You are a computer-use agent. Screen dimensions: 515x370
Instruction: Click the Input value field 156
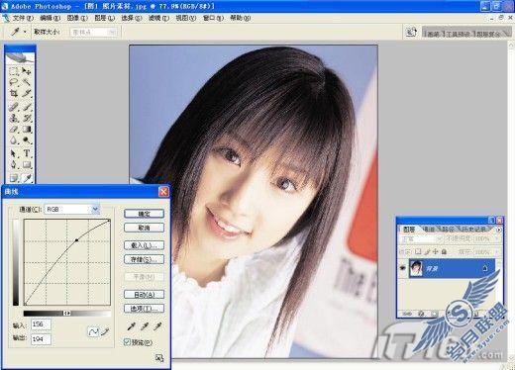click(41, 324)
